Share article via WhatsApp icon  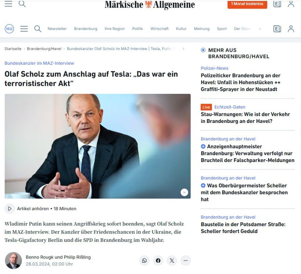click(145, 261)
